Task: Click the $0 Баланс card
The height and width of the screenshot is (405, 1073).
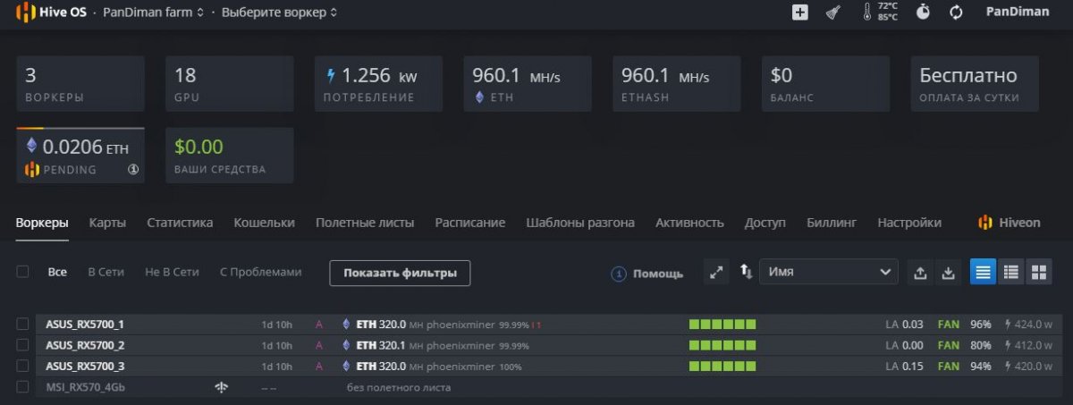Action: tap(825, 84)
